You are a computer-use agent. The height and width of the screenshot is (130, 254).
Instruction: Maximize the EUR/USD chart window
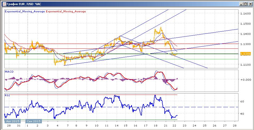tap(246, 4)
